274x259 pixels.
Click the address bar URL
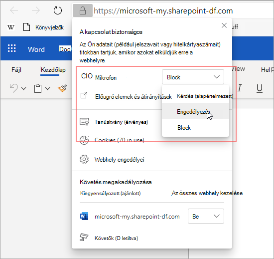(x=163, y=11)
